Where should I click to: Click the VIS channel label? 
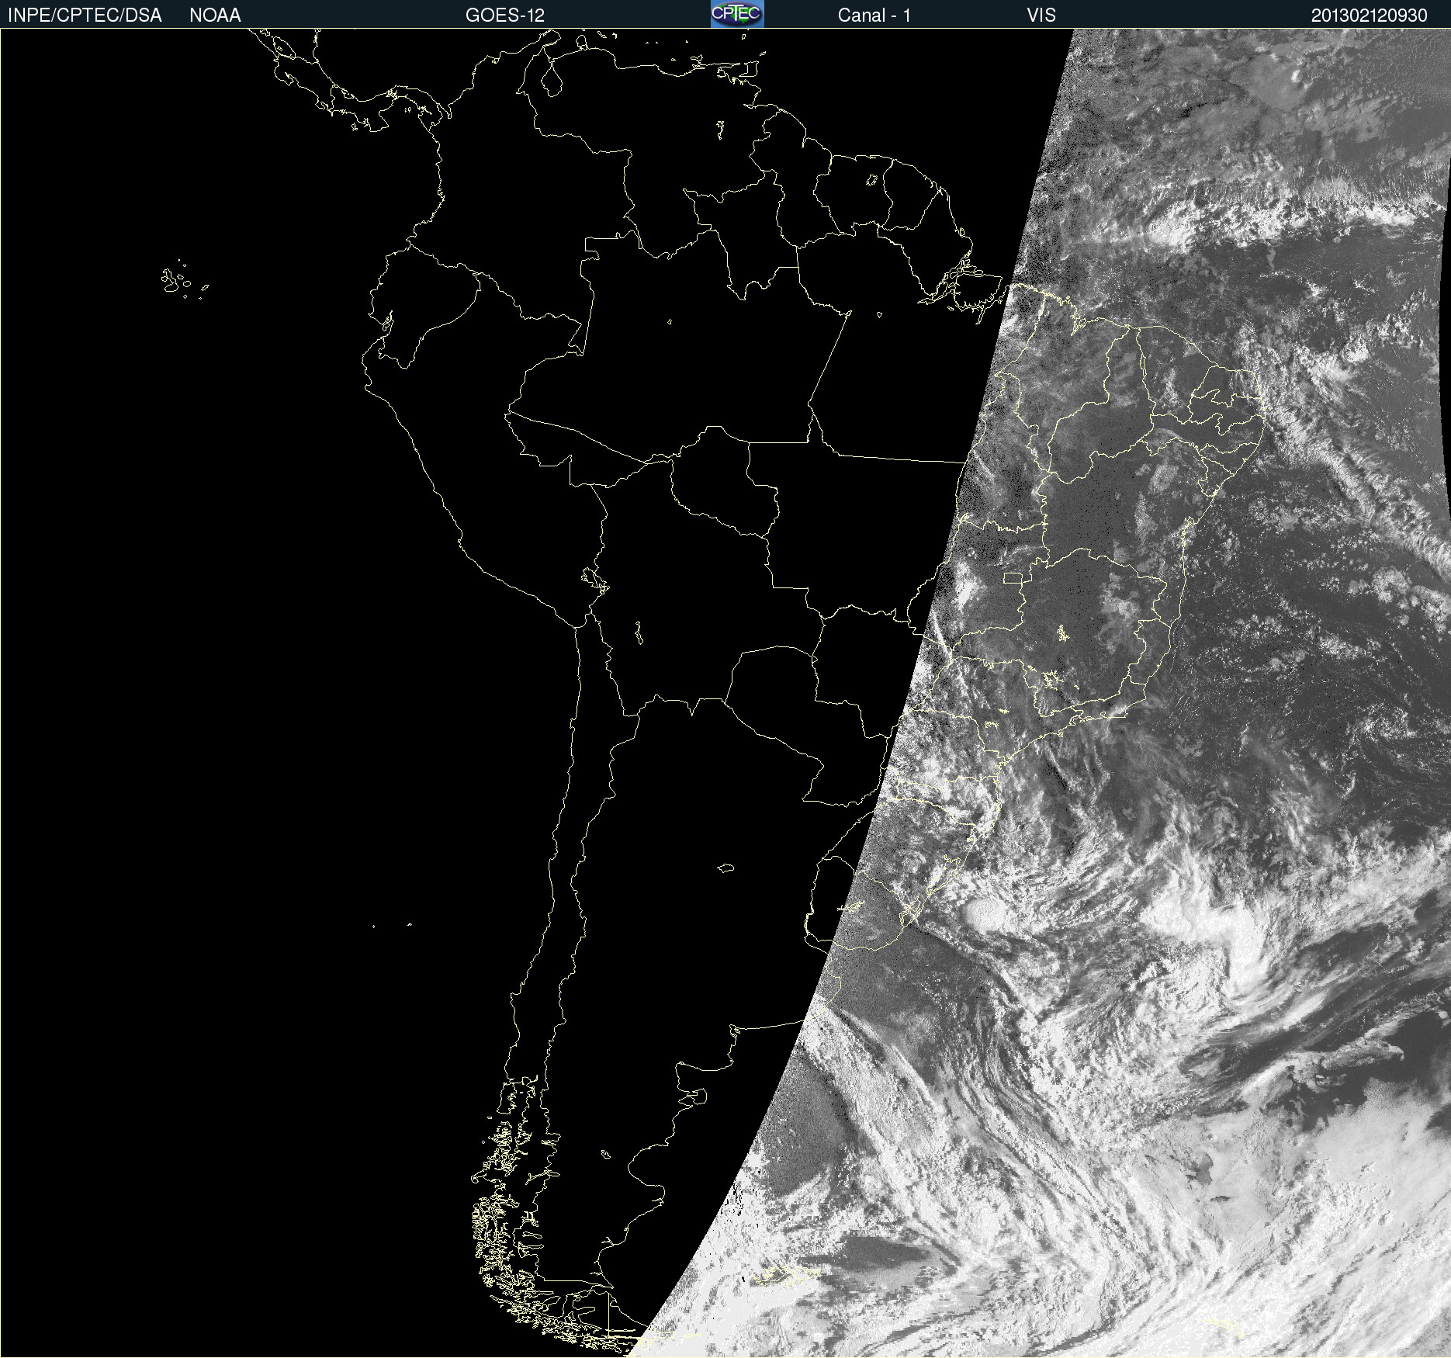[1041, 16]
